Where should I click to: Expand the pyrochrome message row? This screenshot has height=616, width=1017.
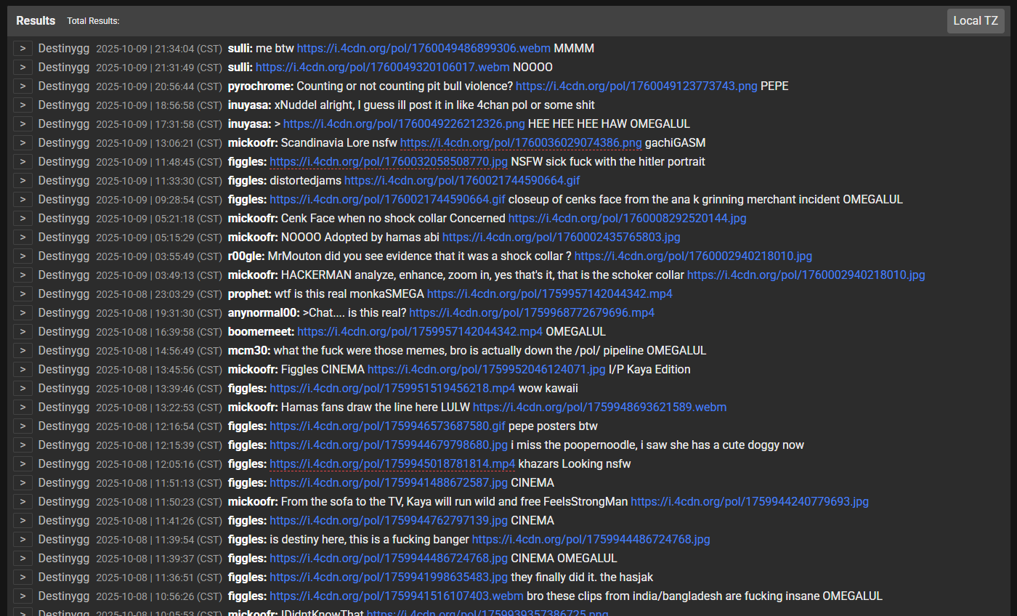[23, 86]
